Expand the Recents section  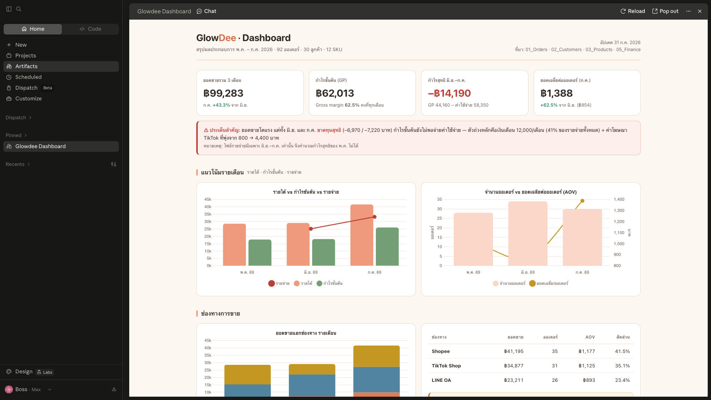[x=18, y=164]
